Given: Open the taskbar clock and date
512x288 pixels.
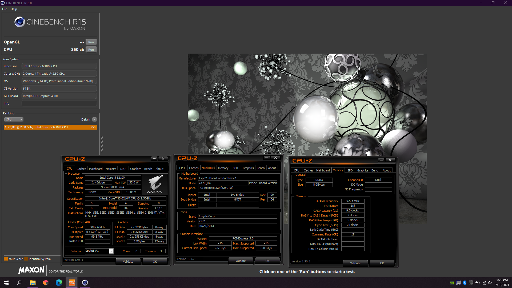Looking at the screenshot, I should [502, 283].
